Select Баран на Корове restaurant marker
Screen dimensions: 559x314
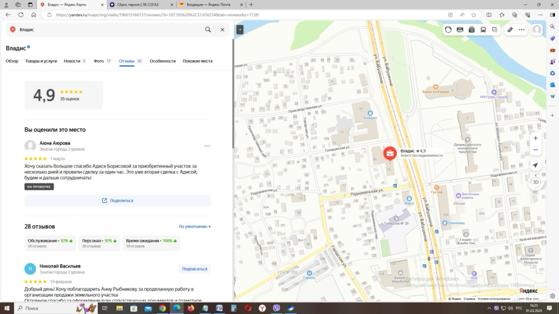click(435, 87)
